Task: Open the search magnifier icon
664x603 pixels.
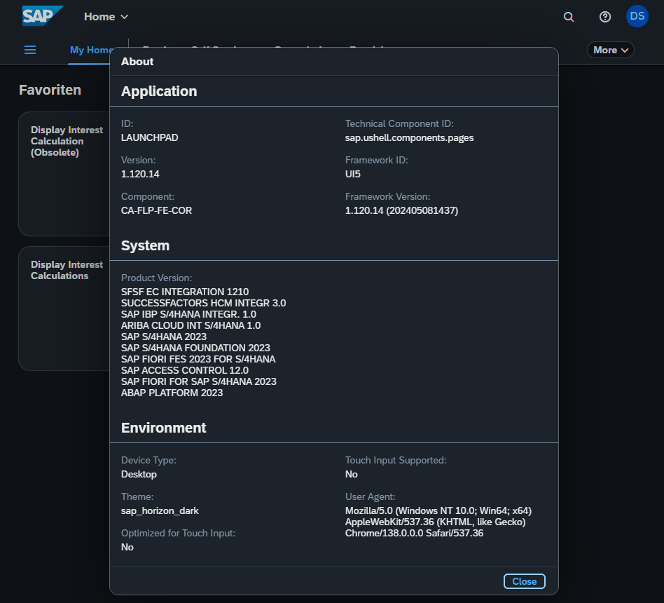Action: tap(569, 17)
